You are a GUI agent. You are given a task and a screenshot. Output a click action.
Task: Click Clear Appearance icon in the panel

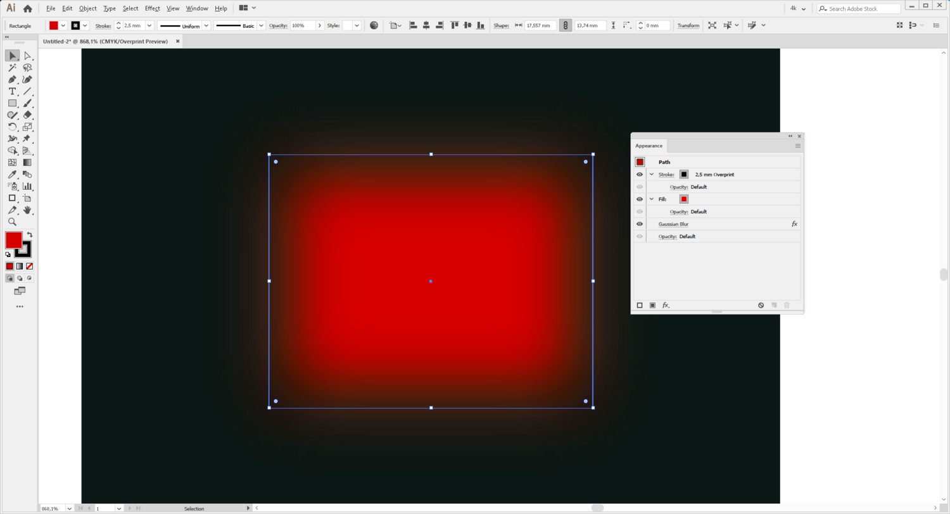[x=761, y=305]
